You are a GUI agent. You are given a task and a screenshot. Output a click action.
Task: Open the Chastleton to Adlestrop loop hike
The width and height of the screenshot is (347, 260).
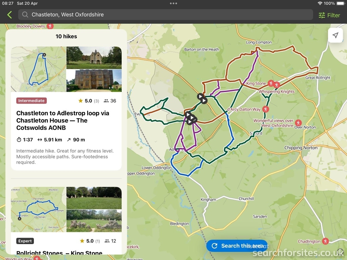(63, 121)
